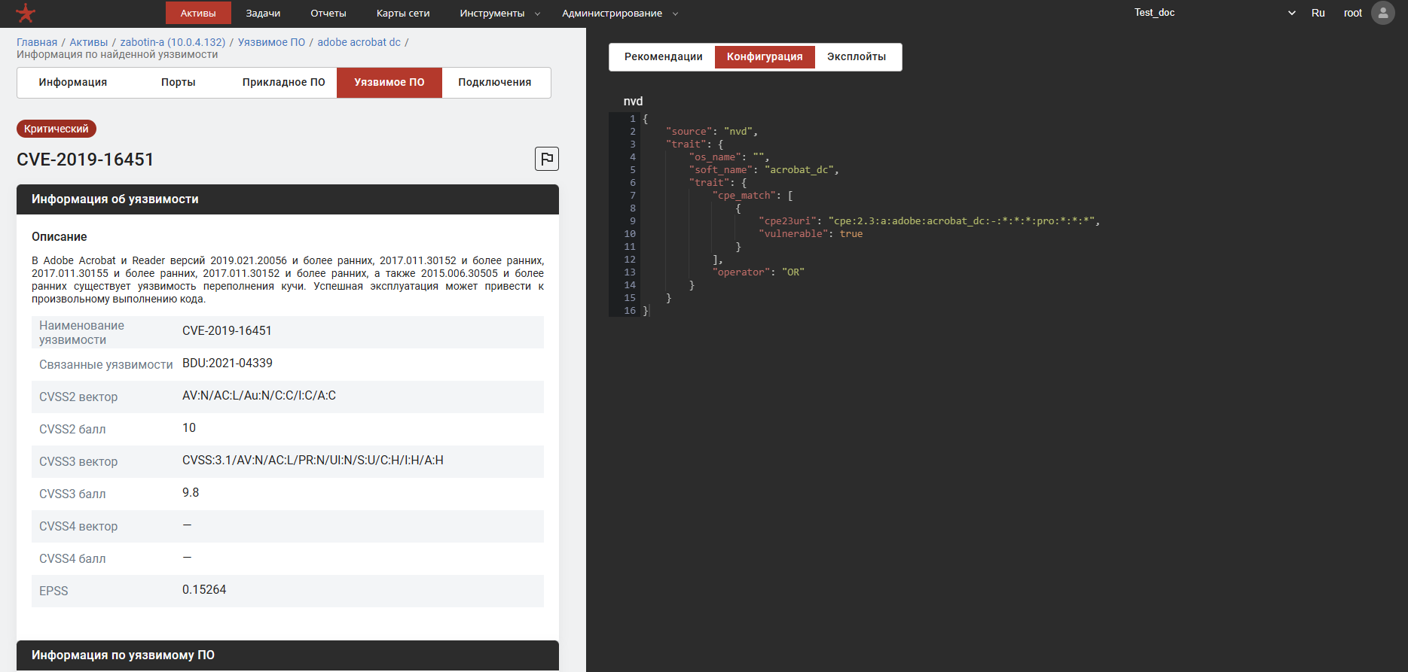
Task: Expand the Инструменты dropdown menu
Action: click(x=499, y=14)
